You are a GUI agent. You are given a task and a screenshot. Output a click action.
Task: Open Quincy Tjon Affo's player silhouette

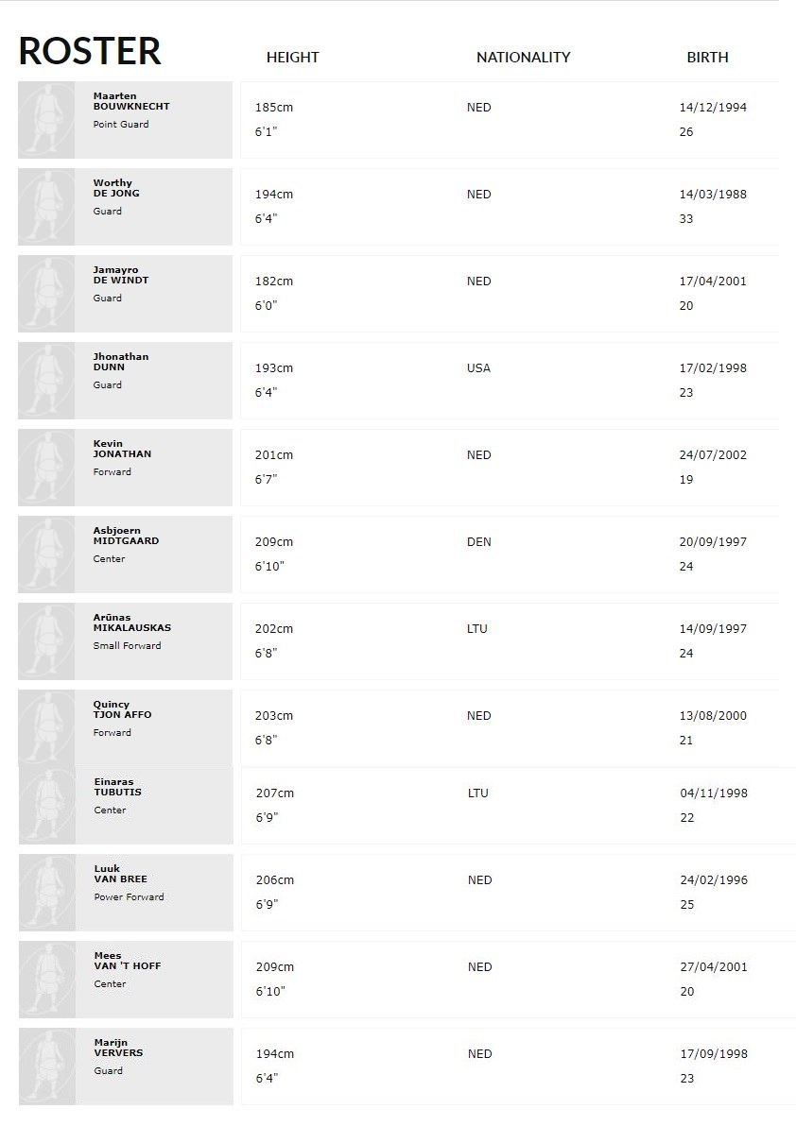pos(46,728)
